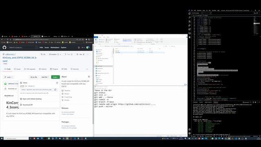This screenshot has height=147, width=261.
Task: Focus the GitHub 'Search or jump to' field
Action: 23,47
